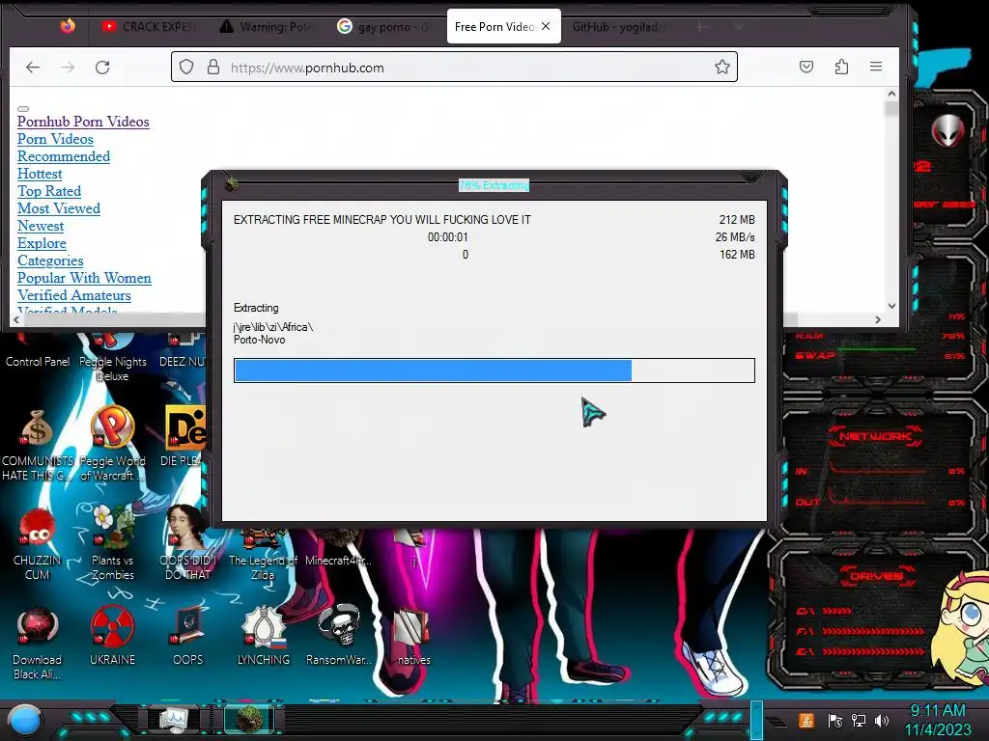Open the Newest link
Viewport: 989px width, 741px height.
(41, 226)
